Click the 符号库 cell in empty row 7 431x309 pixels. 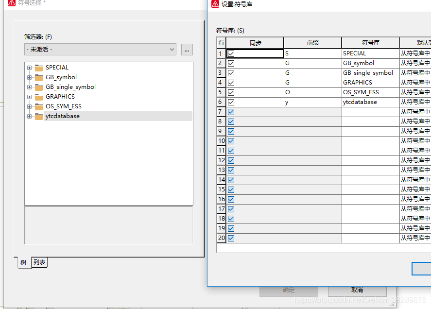370,112
